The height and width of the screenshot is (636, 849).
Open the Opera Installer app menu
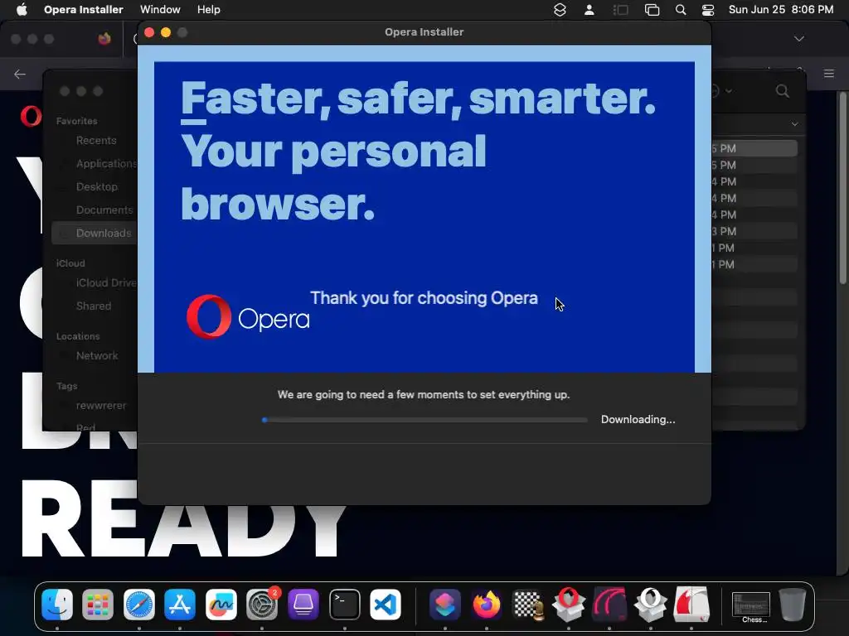pos(84,10)
